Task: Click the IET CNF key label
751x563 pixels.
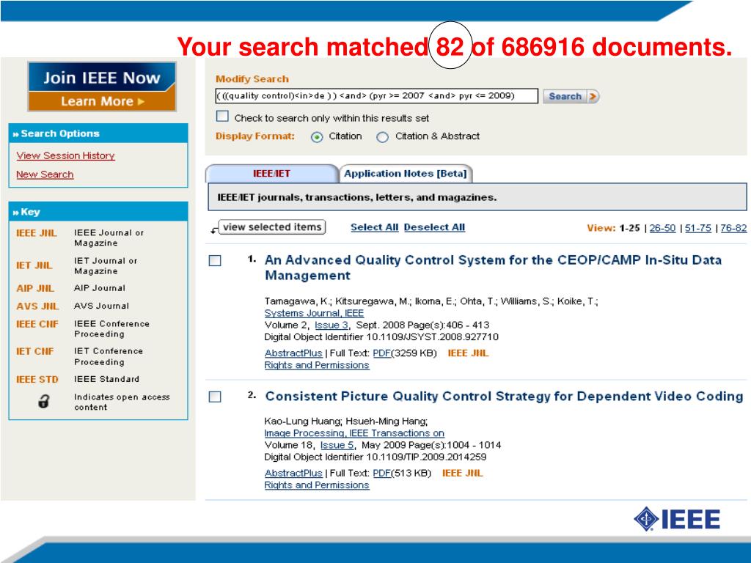Action: (34, 351)
